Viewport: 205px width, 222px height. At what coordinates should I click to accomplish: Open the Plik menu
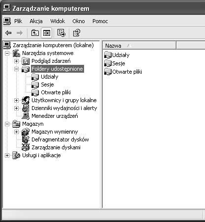18,21
